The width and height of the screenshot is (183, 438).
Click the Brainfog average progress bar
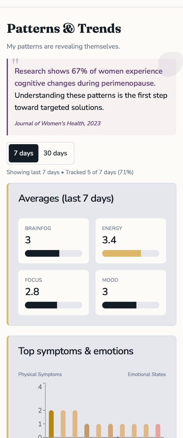pos(53,253)
